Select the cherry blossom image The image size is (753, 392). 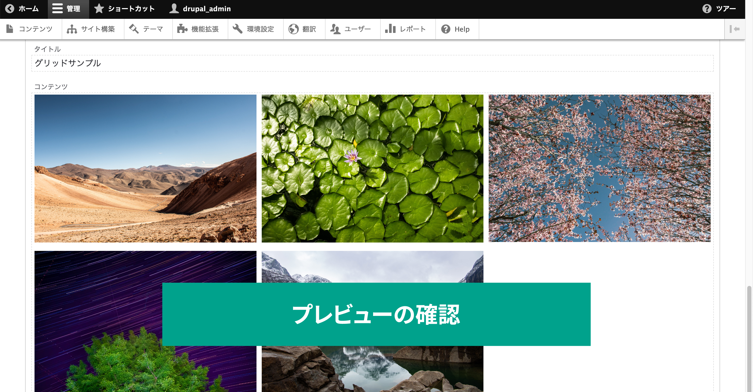[600, 168]
